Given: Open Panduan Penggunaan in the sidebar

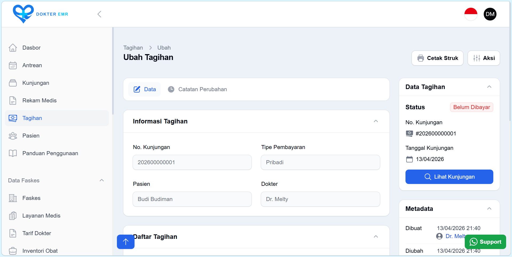Looking at the screenshot, I should tap(57, 153).
